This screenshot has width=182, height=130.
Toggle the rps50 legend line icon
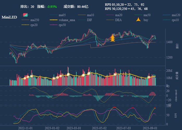(54, 25)
